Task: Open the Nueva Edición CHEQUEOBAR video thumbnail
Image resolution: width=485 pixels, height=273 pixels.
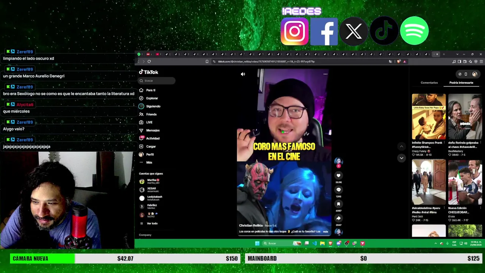Action: 465,182
